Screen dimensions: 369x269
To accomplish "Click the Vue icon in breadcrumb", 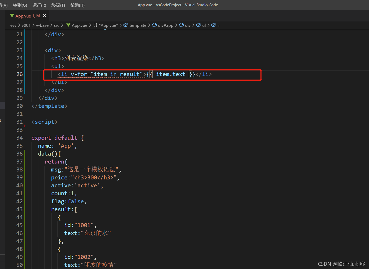I will click(68, 25).
